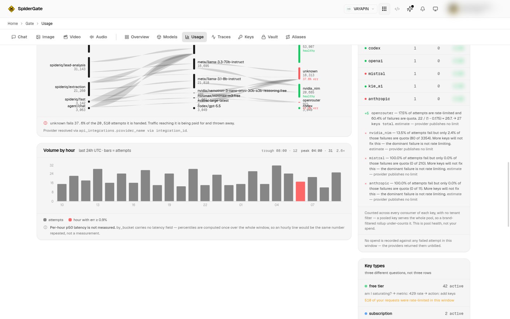Image resolution: width=510 pixels, height=319 pixels.
Task: Click the monitor display icon in header
Action: [x=435, y=9]
